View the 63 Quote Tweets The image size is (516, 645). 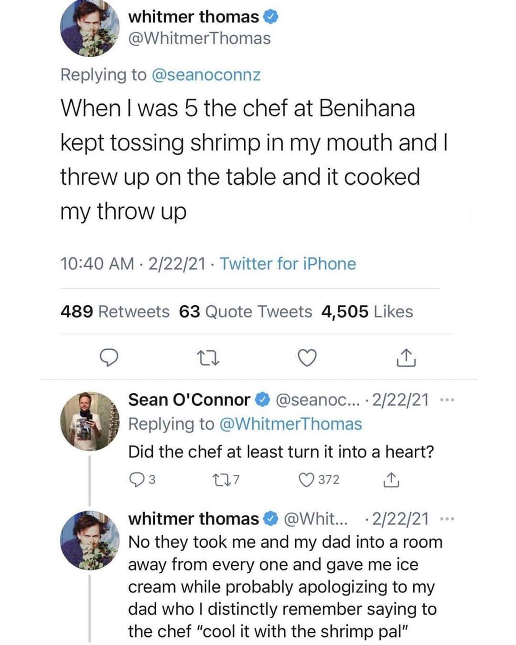point(245,312)
